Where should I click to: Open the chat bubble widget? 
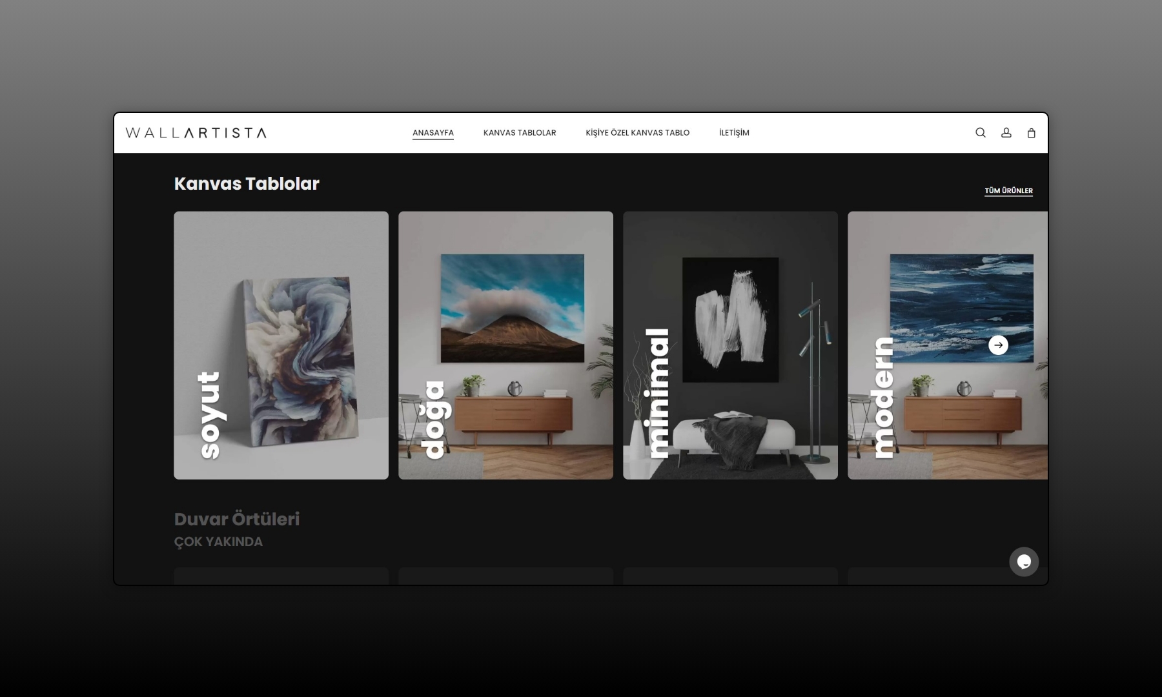(1023, 561)
